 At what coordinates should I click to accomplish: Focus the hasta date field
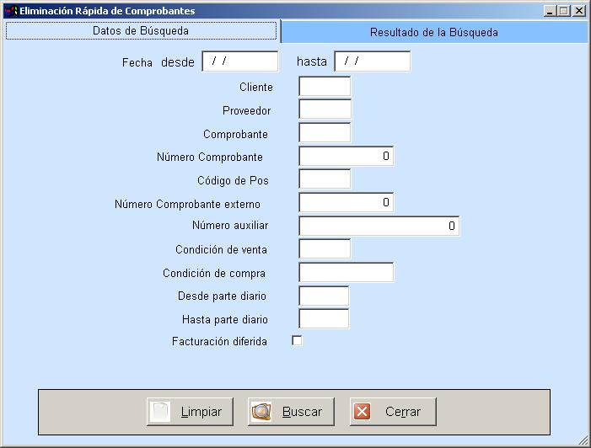coord(372,61)
